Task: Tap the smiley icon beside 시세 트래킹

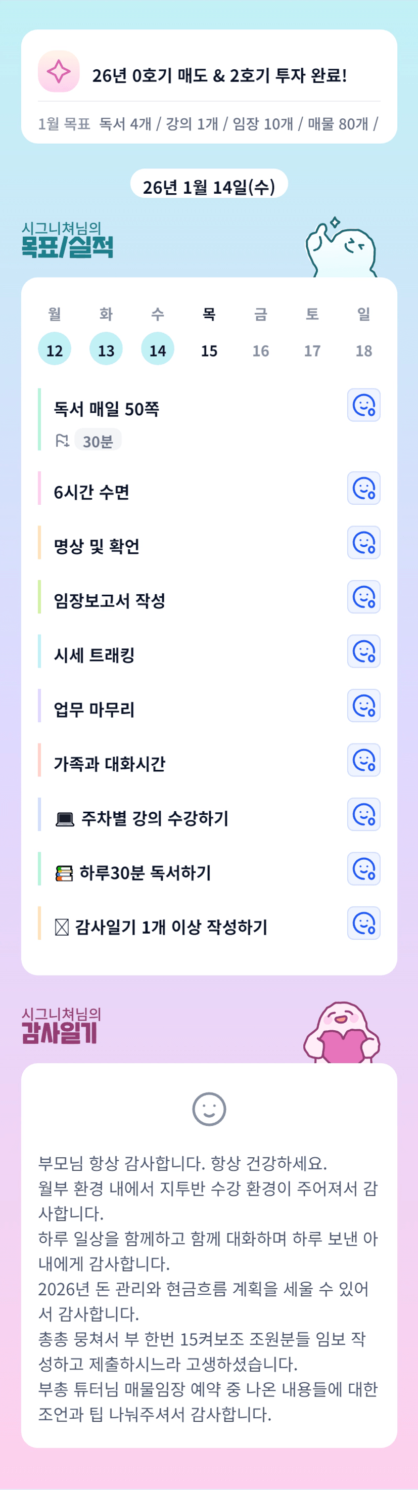Action: click(363, 651)
